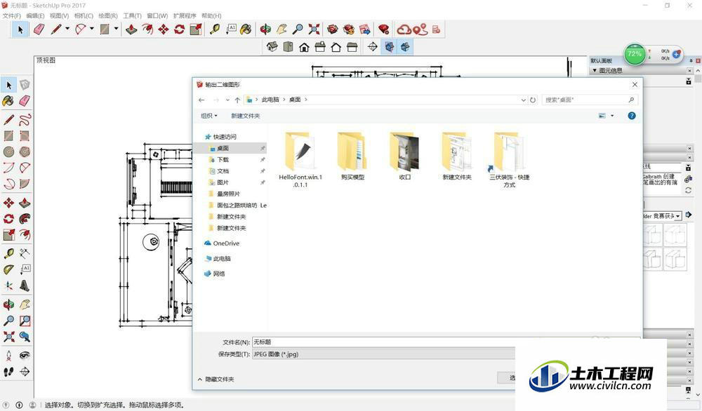Select the Text label tool in top toolbar
The width and height of the screenshot is (702, 411).
[231, 29]
